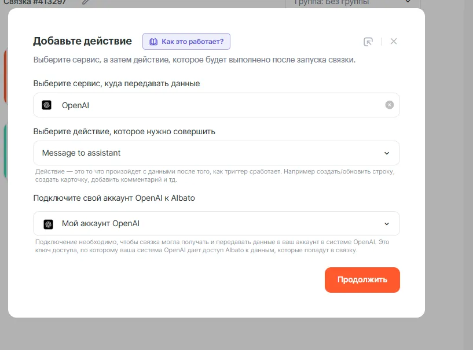Click the OpenAI logo in service field
Viewport: 473px width, 350px height.
47,105
